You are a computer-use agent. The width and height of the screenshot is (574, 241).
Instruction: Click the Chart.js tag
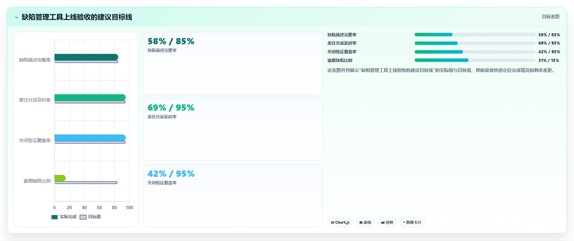(340, 222)
